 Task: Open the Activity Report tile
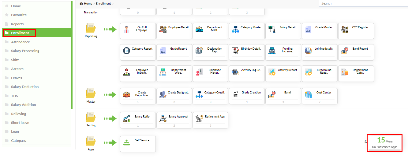pyautogui.click(x=283, y=74)
